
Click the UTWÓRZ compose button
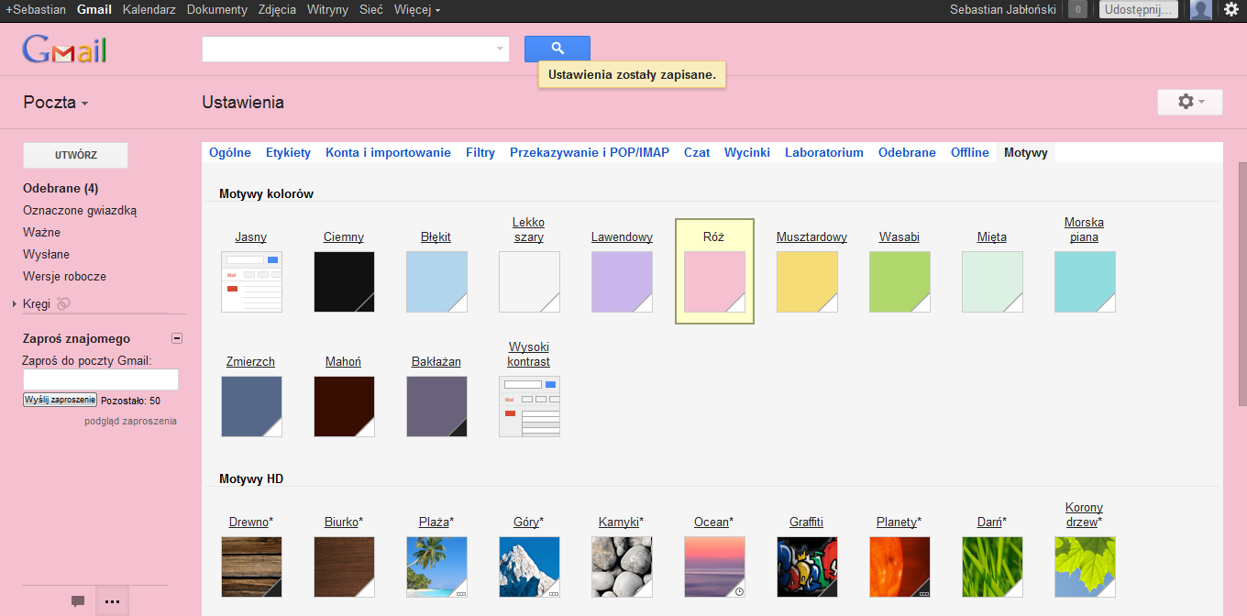click(75, 155)
